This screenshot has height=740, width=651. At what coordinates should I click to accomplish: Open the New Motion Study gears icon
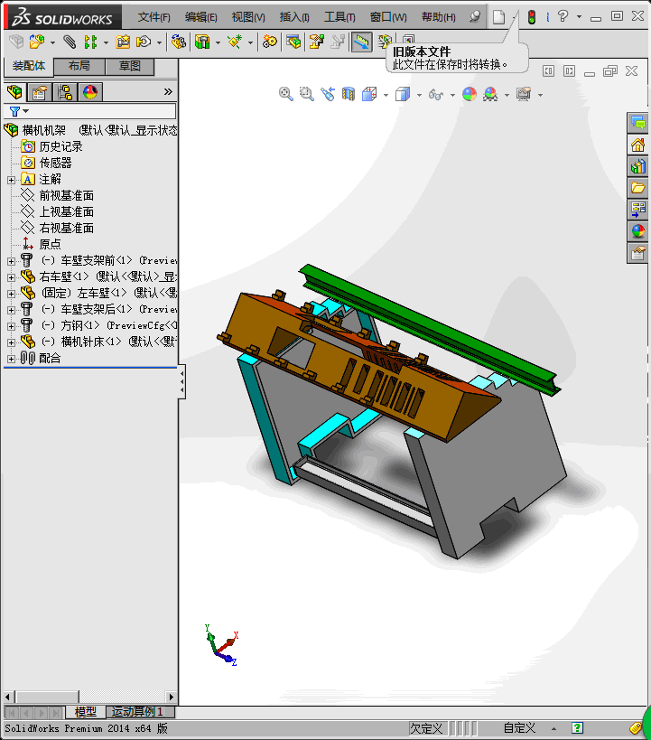[x=270, y=42]
